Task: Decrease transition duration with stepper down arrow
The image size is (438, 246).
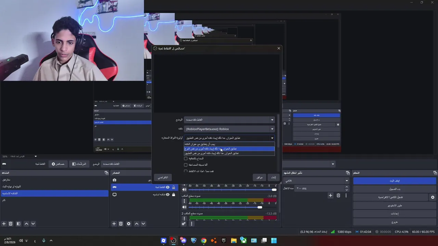Action: point(347,190)
